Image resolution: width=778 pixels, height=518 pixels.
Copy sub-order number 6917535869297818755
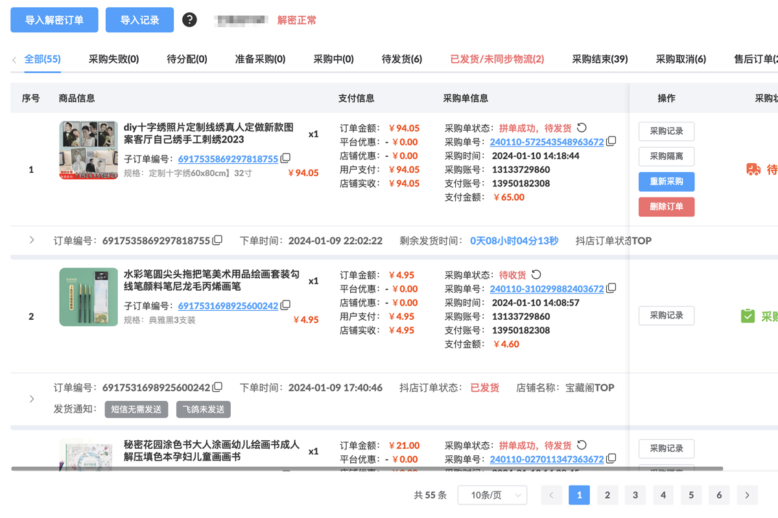click(x=286, y=159)
